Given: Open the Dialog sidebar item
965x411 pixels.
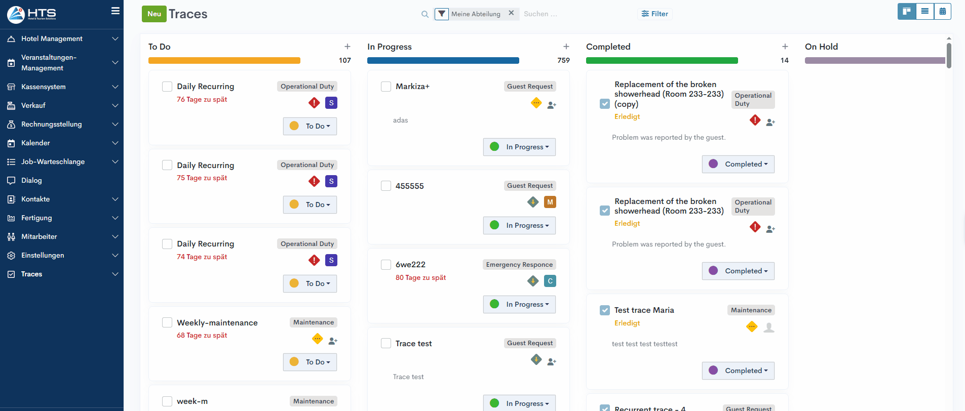Looking at the screenshot, I should [x=31, y=180].
